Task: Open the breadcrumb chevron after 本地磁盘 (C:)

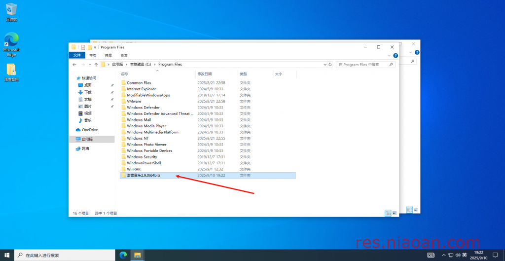Action: 155,65
